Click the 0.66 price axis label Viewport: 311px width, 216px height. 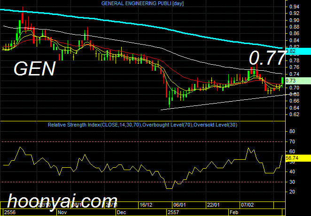(x=294, y=101)
